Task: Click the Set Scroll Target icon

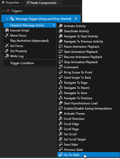Action: (61, 139)
